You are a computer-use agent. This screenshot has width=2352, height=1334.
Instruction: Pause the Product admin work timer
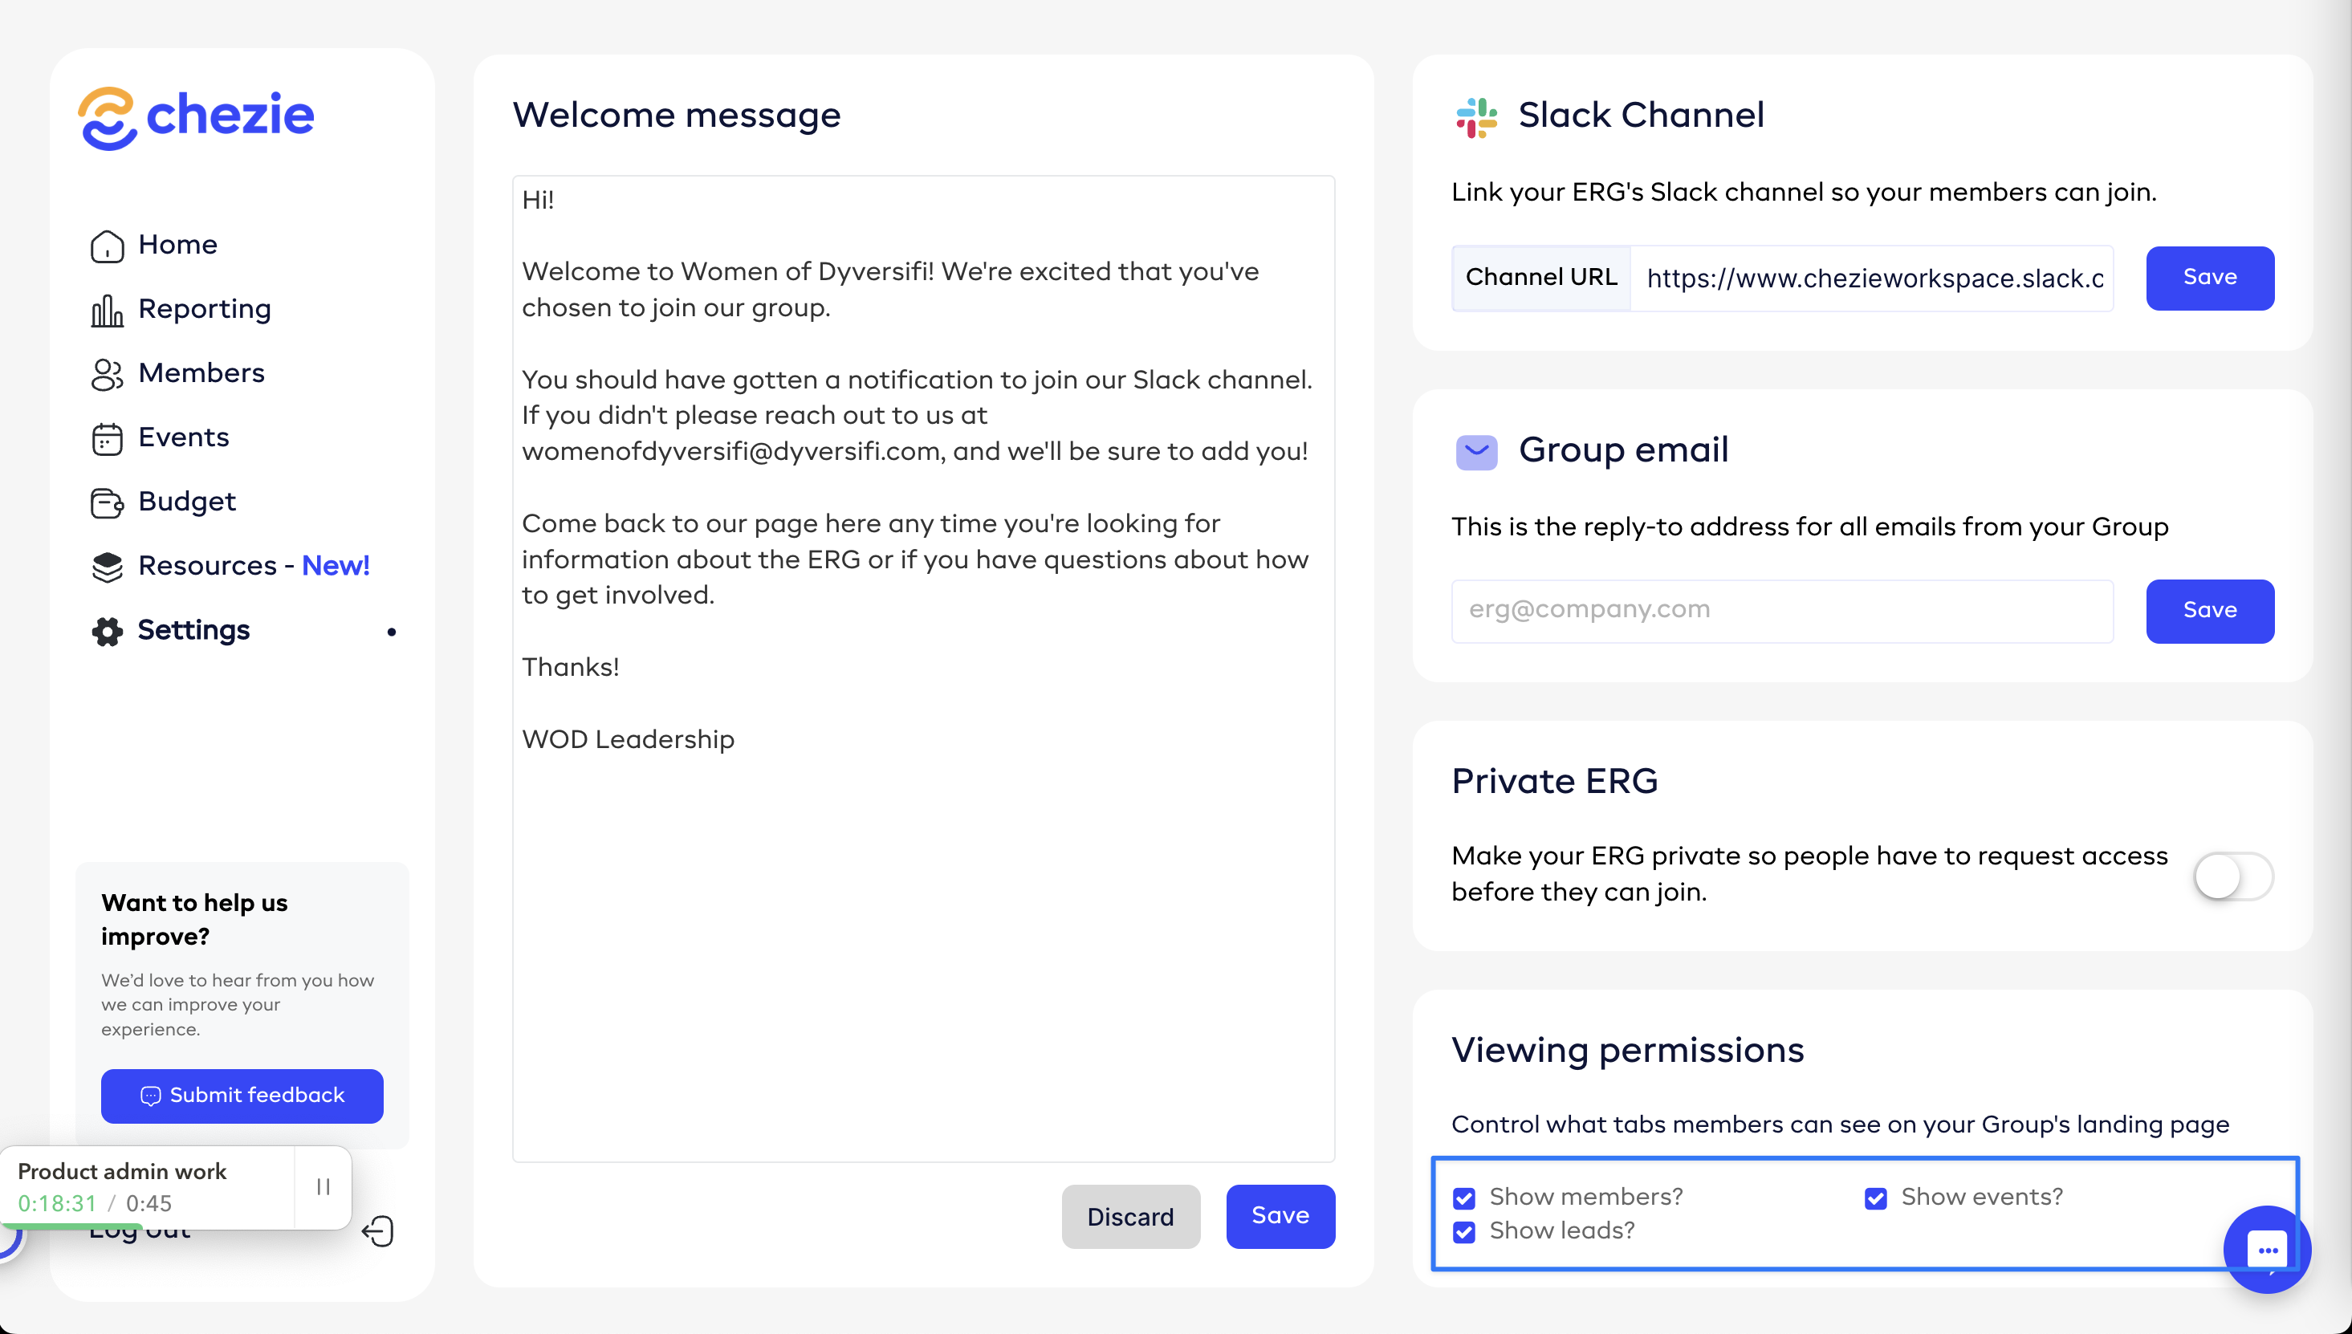323,1186
